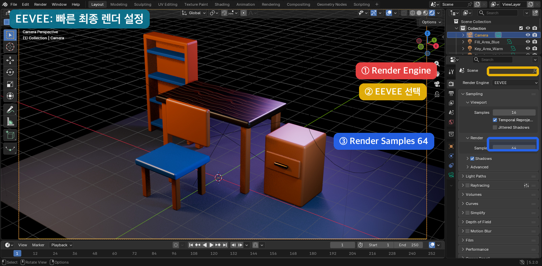Select the Transform tool
This screenshot has width=542, height=266.
(x=10, y=96)
